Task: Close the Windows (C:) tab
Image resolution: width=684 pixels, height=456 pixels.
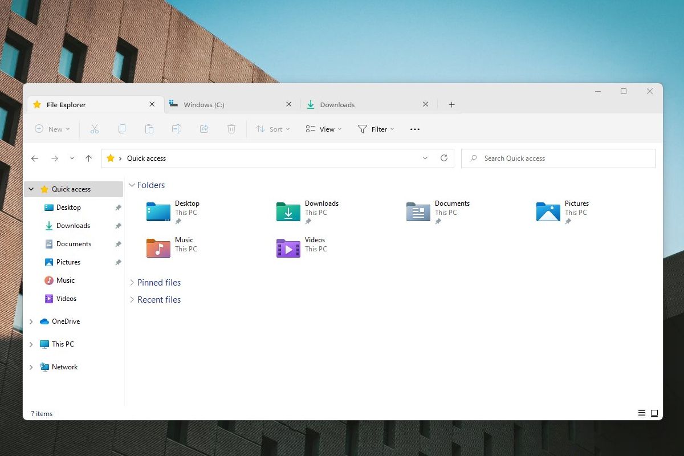Action: pos(288,104)
